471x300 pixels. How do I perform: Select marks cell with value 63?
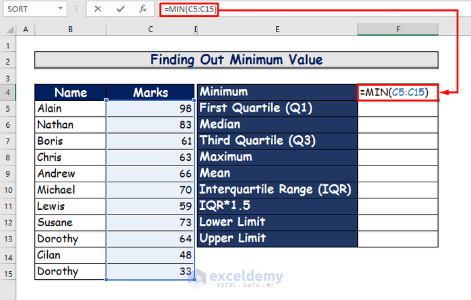pyautogui.click(x=151, y=157)
